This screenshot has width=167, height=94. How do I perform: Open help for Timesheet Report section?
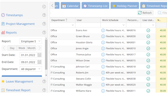coord(44,90)
